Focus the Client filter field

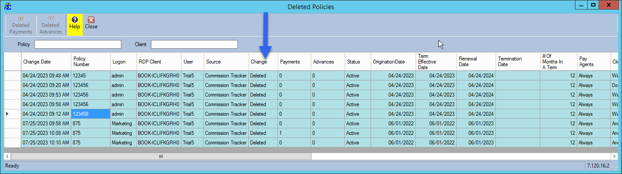point(194,44)
